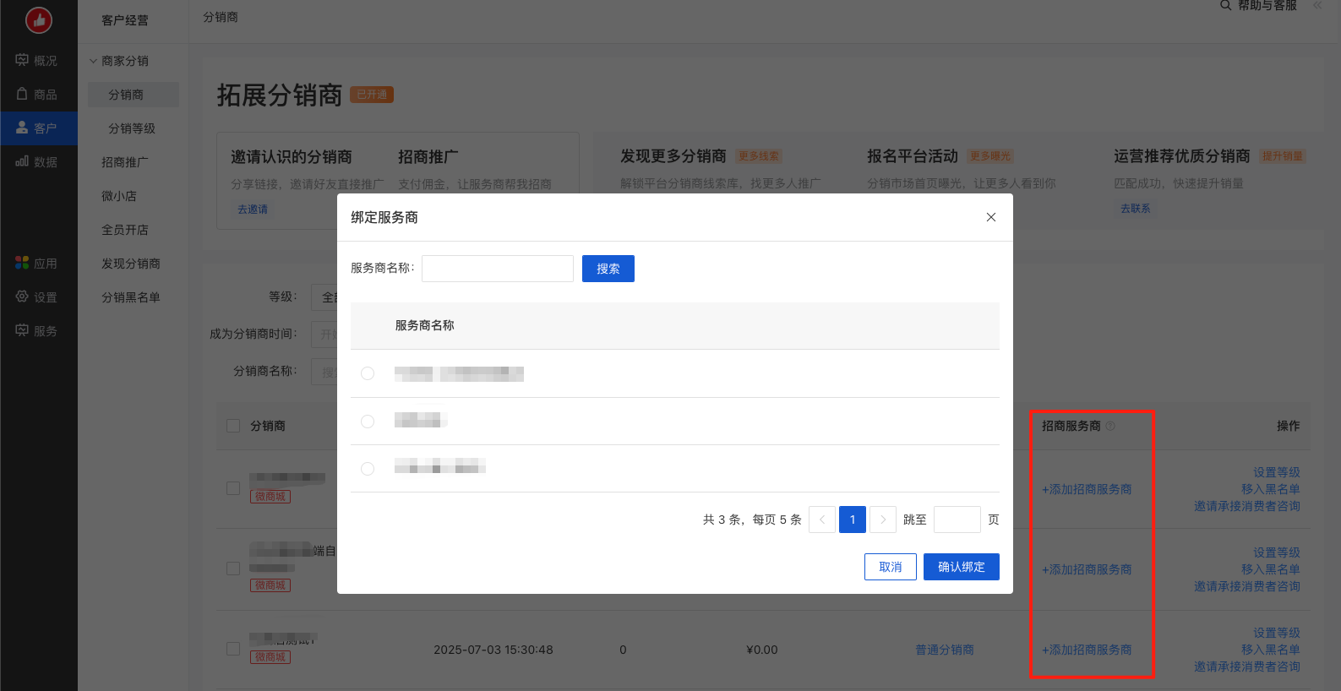Open the 商品 products sidebar icon
The width and height of the screenshot is (1341, 691).
point(23,94)
